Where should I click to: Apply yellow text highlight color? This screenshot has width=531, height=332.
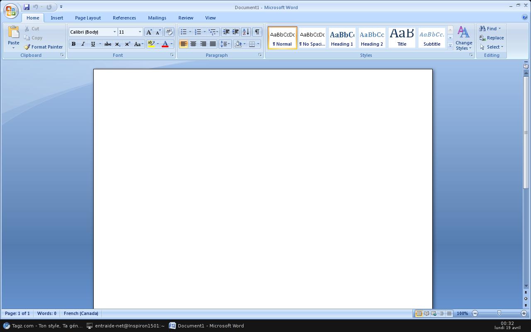151,44
